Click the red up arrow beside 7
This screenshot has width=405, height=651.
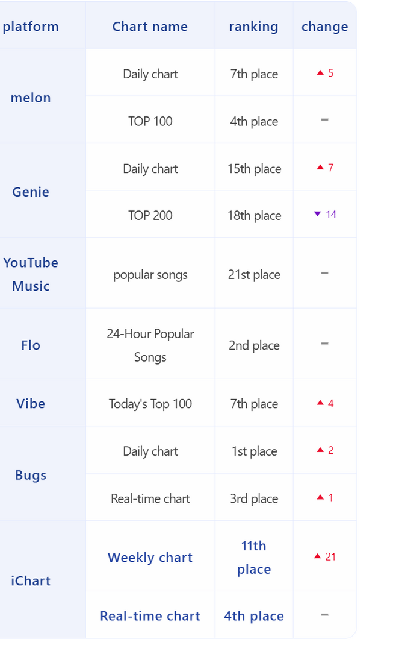tap(320, 168)
